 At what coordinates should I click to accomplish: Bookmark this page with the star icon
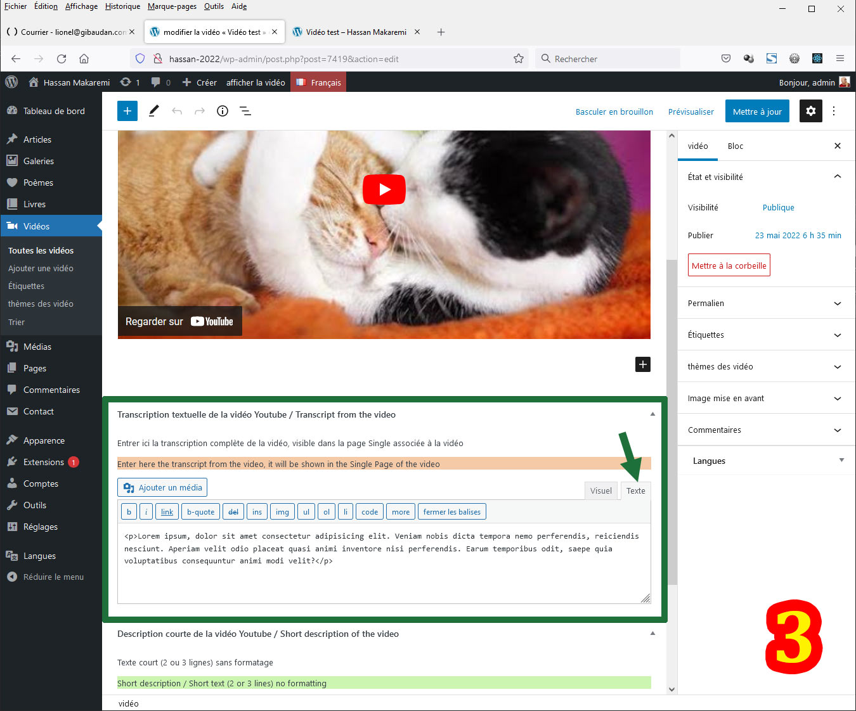(519, 59)
